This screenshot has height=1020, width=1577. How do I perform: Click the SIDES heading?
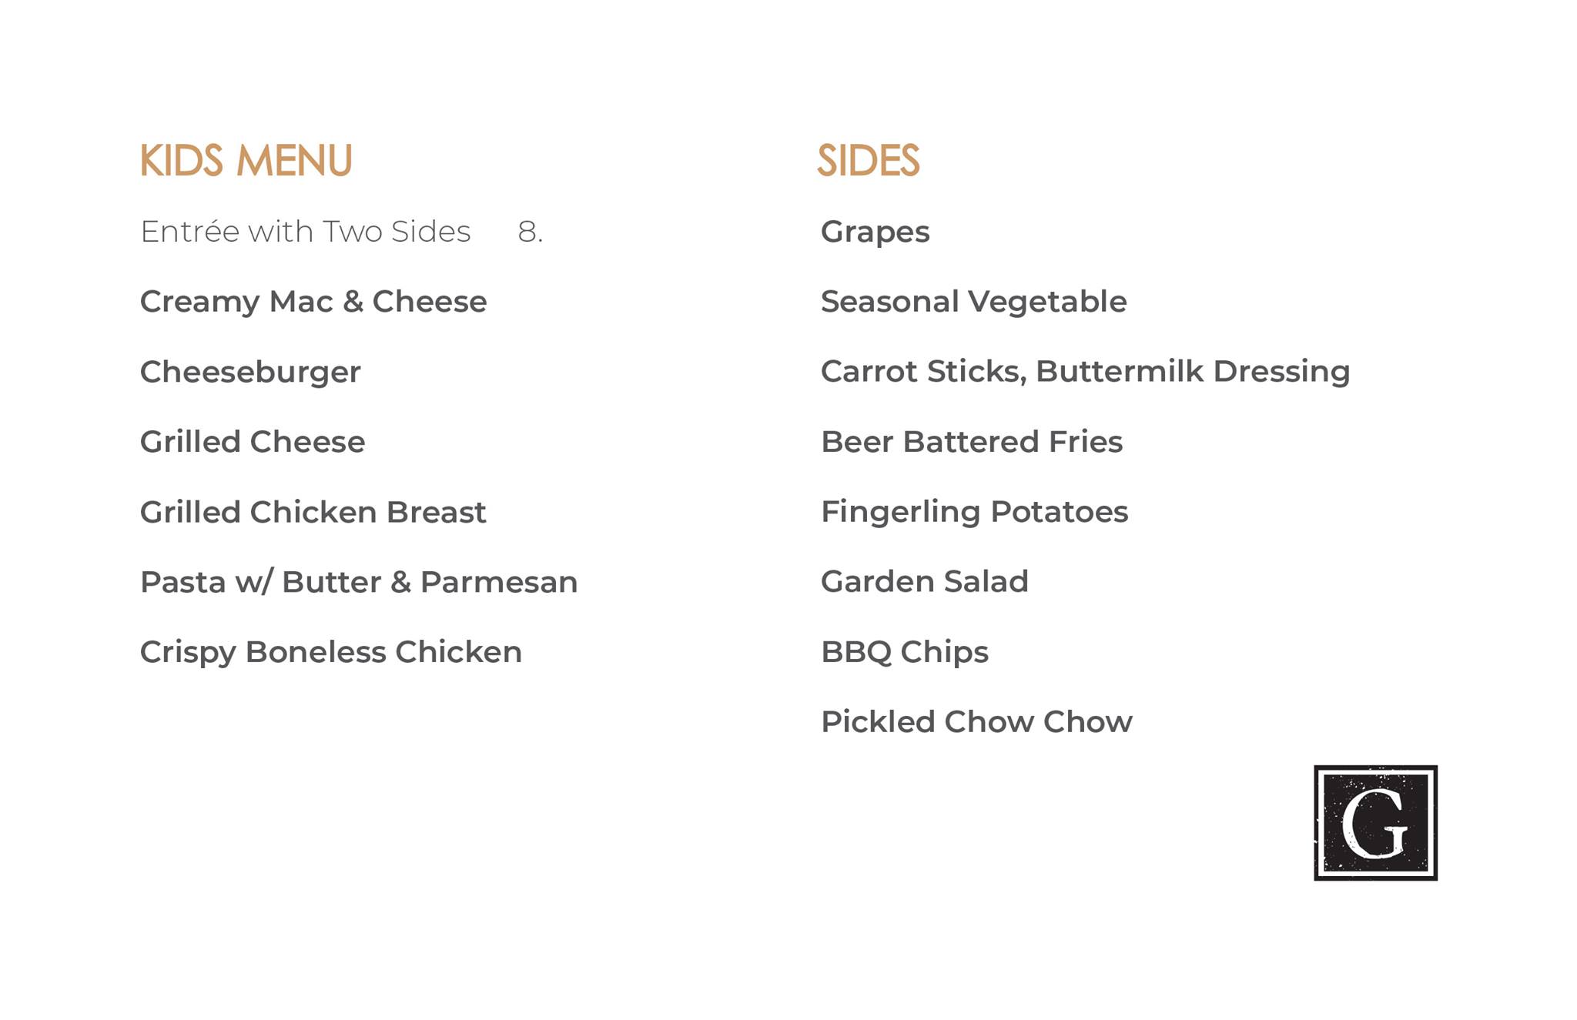(x=868, y=161)
